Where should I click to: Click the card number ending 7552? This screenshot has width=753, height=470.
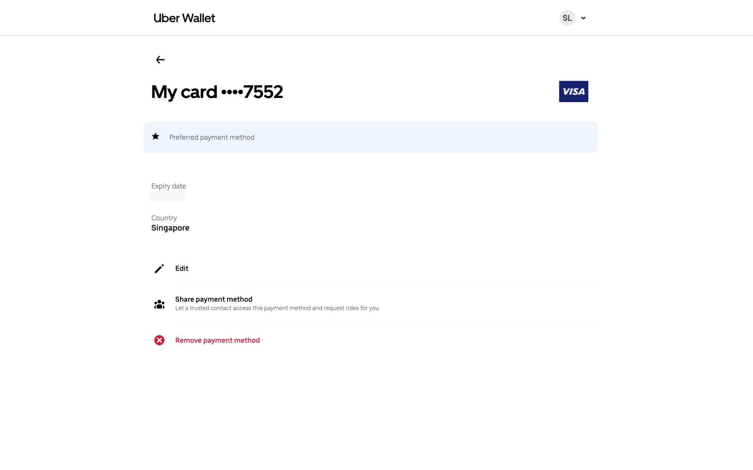[x=263, y=92]
